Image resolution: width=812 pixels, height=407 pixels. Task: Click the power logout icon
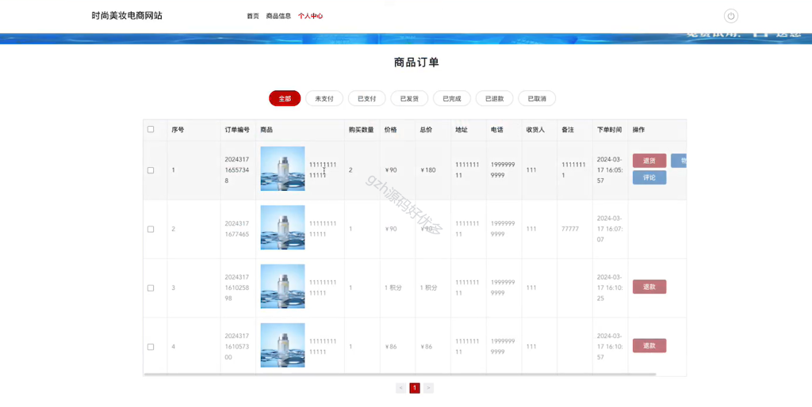coord(730,16)
